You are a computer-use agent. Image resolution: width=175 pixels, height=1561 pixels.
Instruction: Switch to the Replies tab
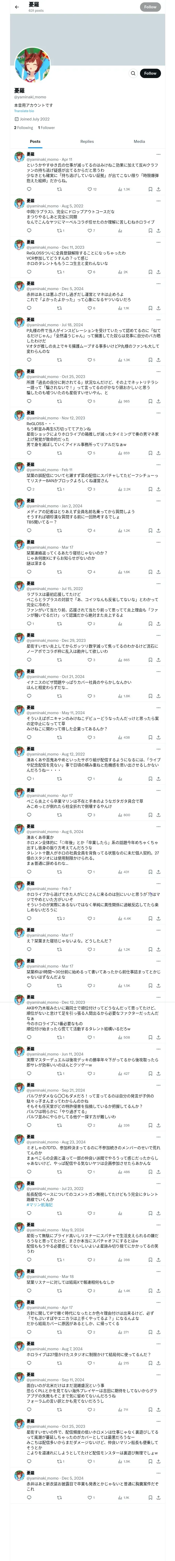tap(87, 141)
